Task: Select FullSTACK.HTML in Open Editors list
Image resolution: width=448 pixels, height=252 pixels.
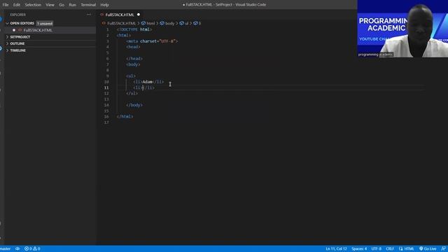Action: (x=38, y=30)
